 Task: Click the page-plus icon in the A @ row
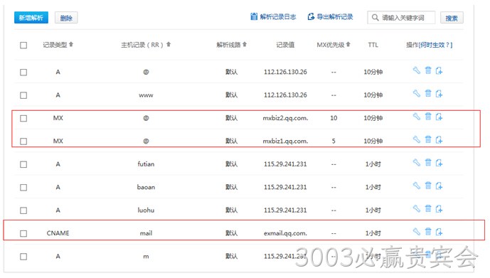pyautogui.click(x=439, y=70)
